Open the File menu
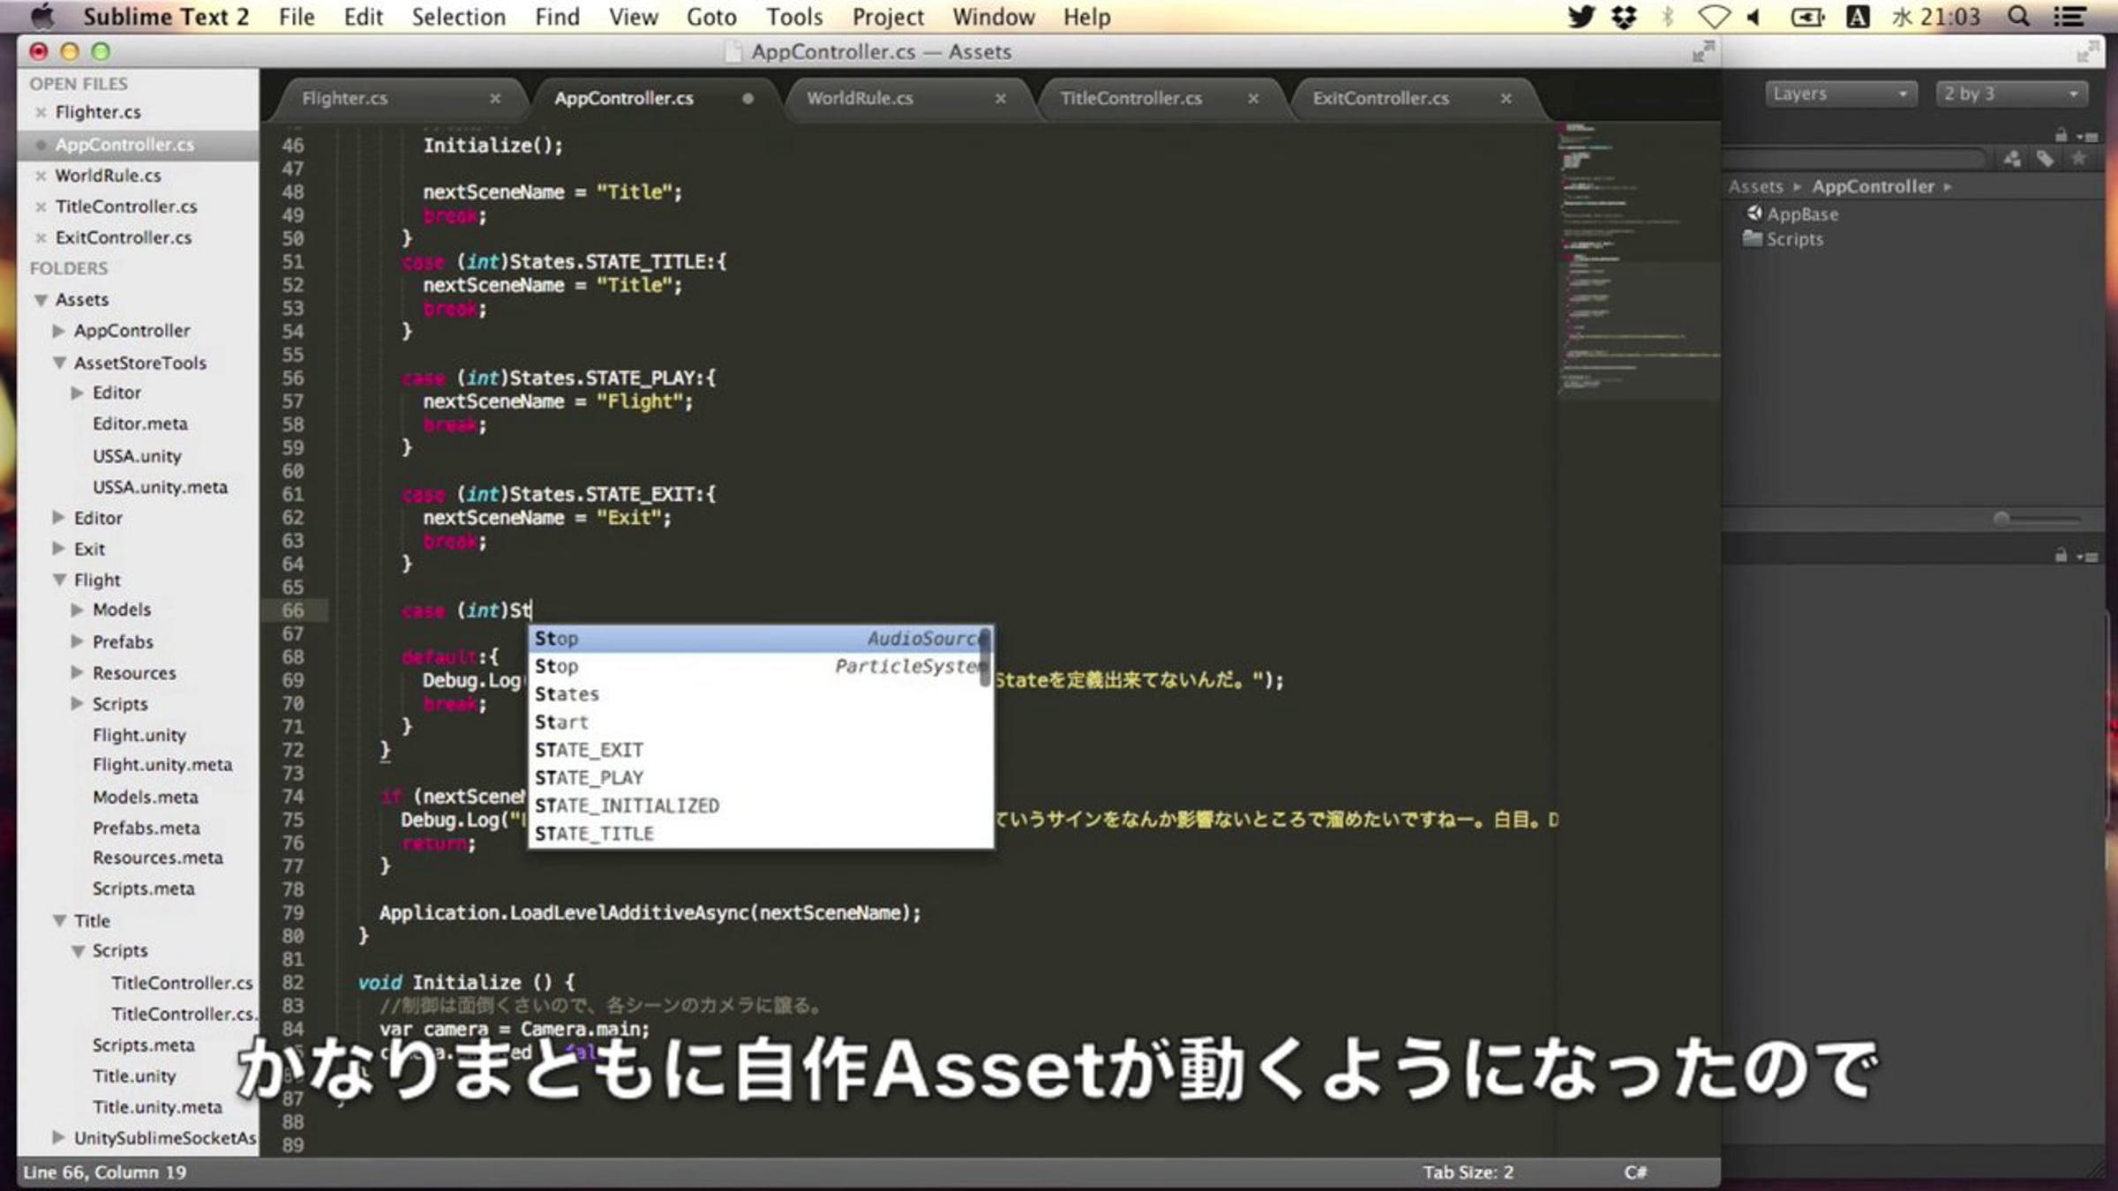2118x1191 pixels. click(297, 17)
